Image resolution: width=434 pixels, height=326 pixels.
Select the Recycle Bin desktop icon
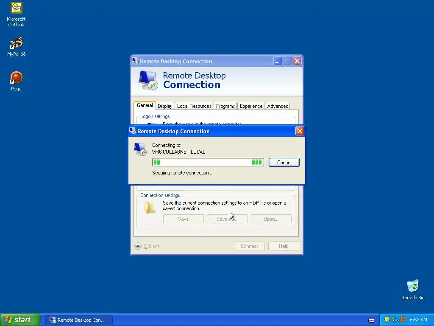pos(413,289)
